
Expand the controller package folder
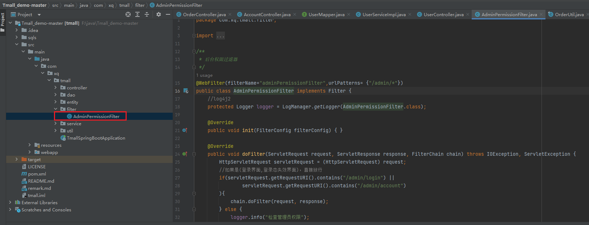[55, 88]
